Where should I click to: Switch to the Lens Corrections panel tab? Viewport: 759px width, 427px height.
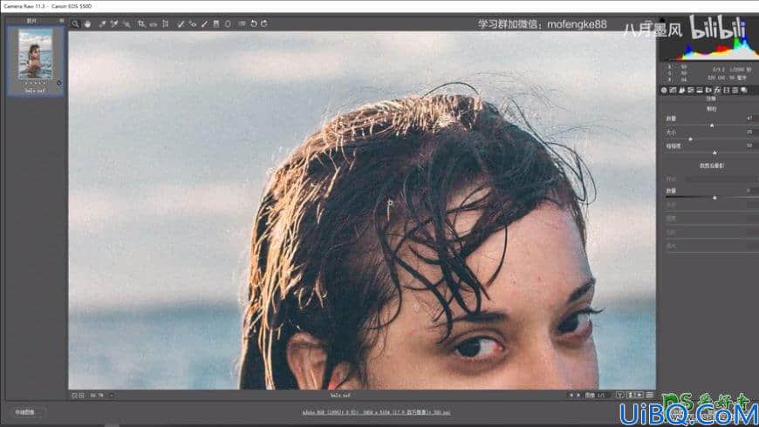pos(708,90)
